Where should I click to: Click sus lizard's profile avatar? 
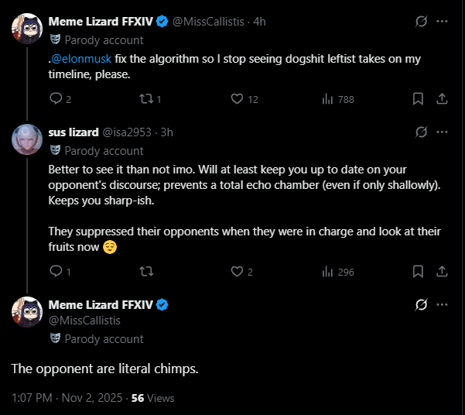click(x=27, y=139)
